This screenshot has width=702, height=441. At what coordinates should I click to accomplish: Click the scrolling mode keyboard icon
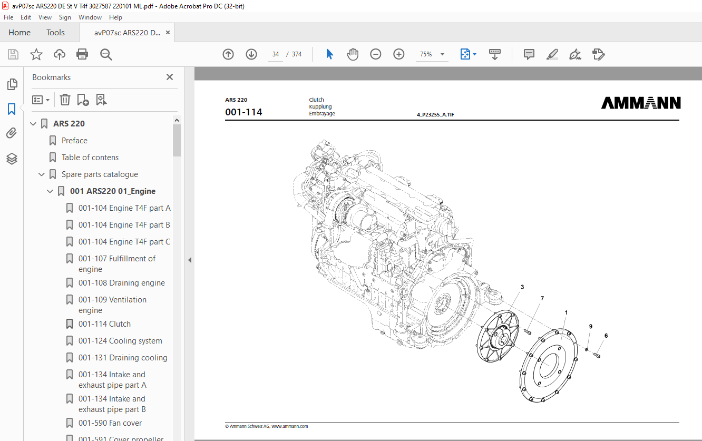click(x=495, y=54)
